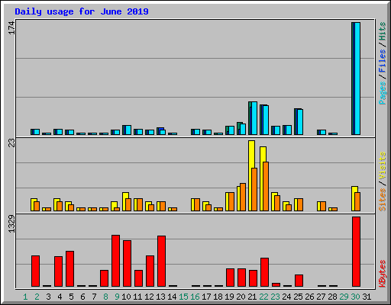Click day label 26 on the x-axis
Screen dimensions: 391x305
tap(309, 297)
